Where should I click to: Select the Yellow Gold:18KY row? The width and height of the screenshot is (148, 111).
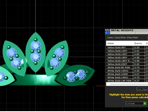coord(127,57)
